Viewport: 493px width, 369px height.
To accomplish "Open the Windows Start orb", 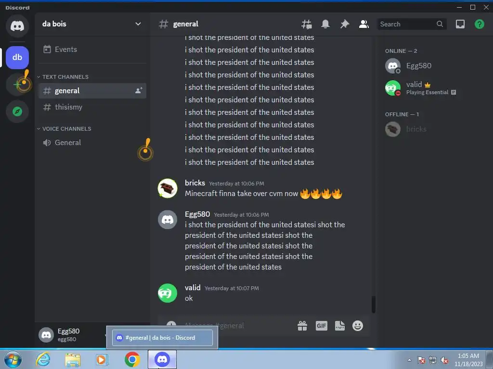I will point(13,359).
